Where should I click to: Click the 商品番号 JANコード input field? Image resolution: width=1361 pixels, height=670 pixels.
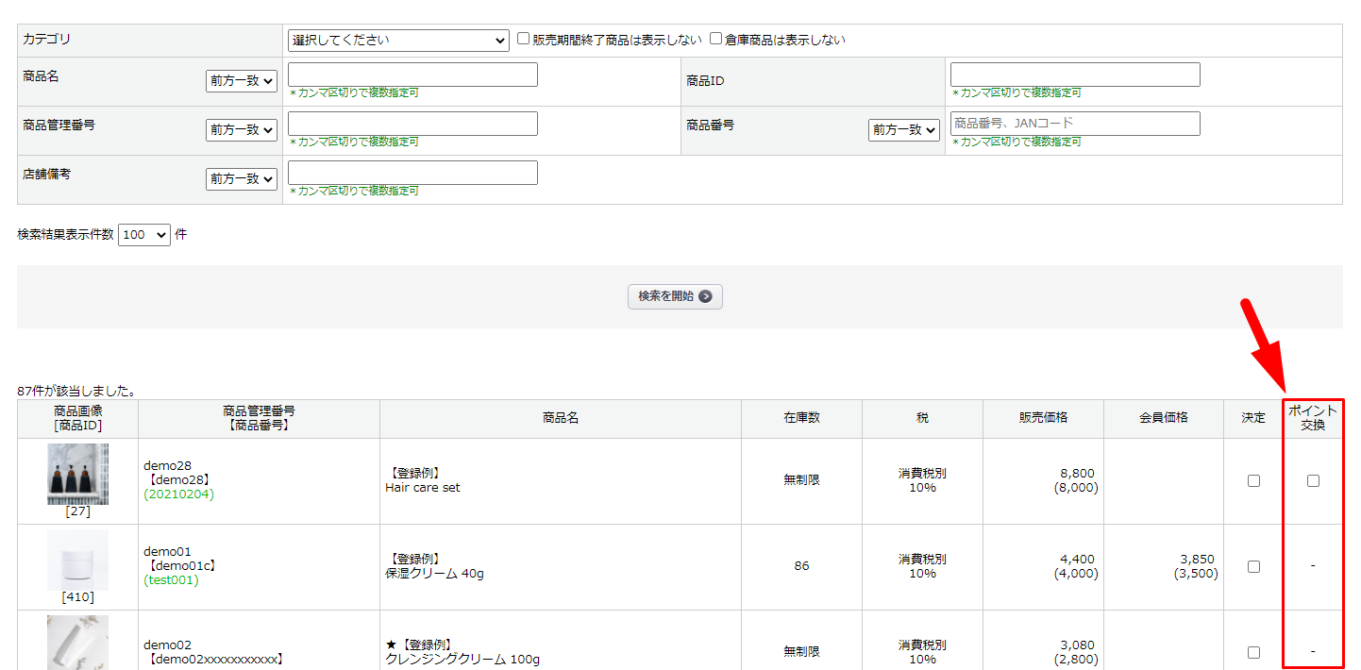point(1075,124)
